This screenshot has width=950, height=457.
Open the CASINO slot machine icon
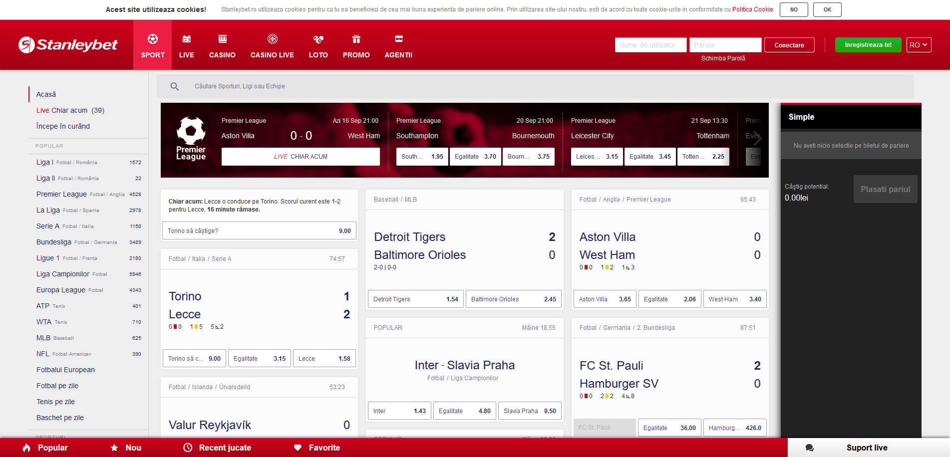222,39
